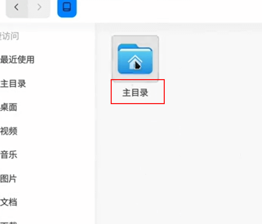Viewport: 262px width, 224px height.
Task: Navigate to 桌面 in the sidebar
Action: point(9,107)
